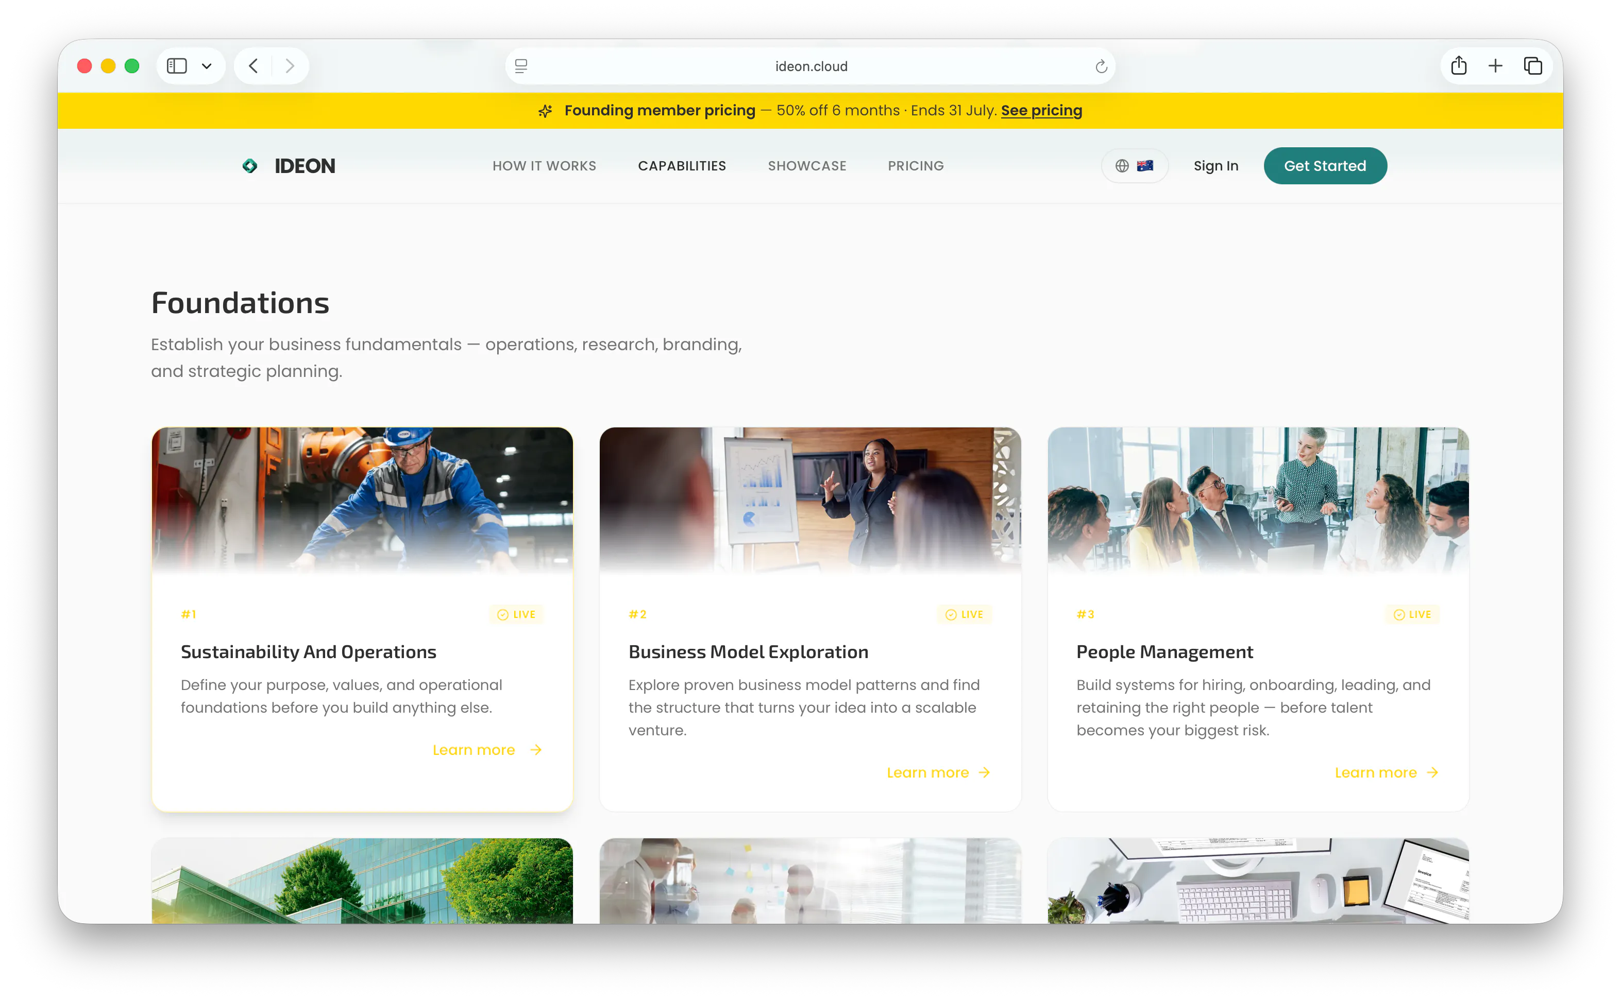Click the IDEON wordmark text
The width and height of the screenshot is (1621, 1000).
pos(305,166)
